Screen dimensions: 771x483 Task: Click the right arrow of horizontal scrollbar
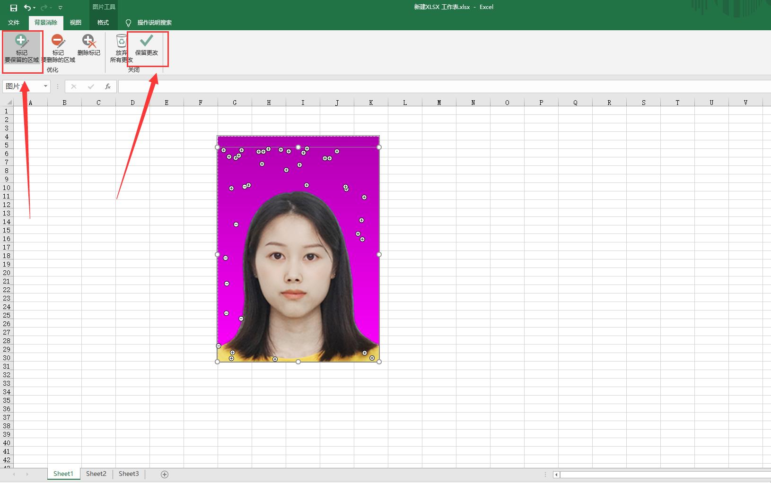click(768, 474)
